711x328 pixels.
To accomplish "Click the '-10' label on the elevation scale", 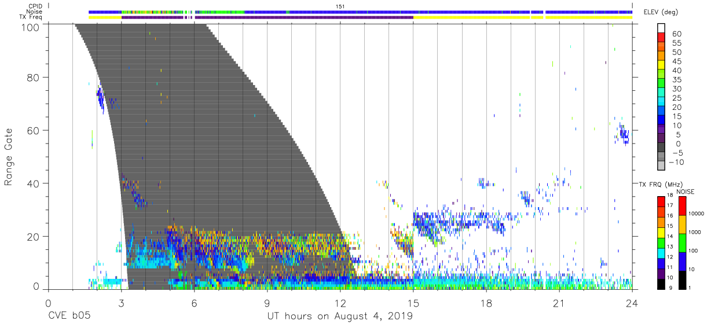I will pos(675,163).
